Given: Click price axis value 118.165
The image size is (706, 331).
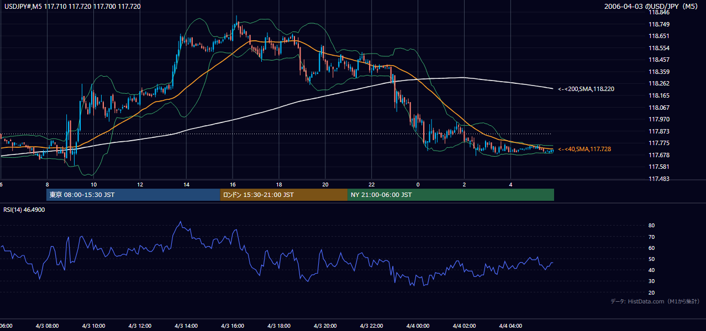Looking at the screenshot, I should (x=660, y=95).
